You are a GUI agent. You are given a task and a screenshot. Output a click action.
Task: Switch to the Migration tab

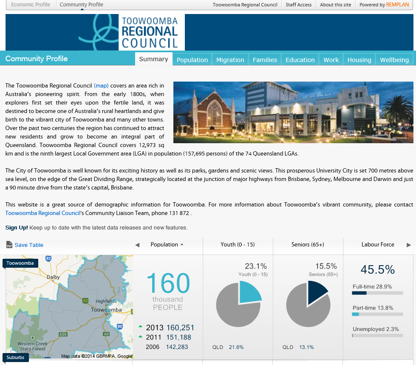[230, 59]
